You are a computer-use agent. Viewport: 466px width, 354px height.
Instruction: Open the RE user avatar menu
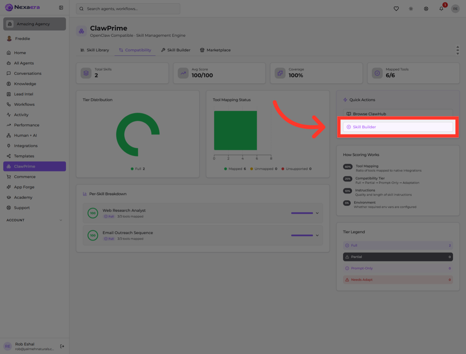pos(455,9)
